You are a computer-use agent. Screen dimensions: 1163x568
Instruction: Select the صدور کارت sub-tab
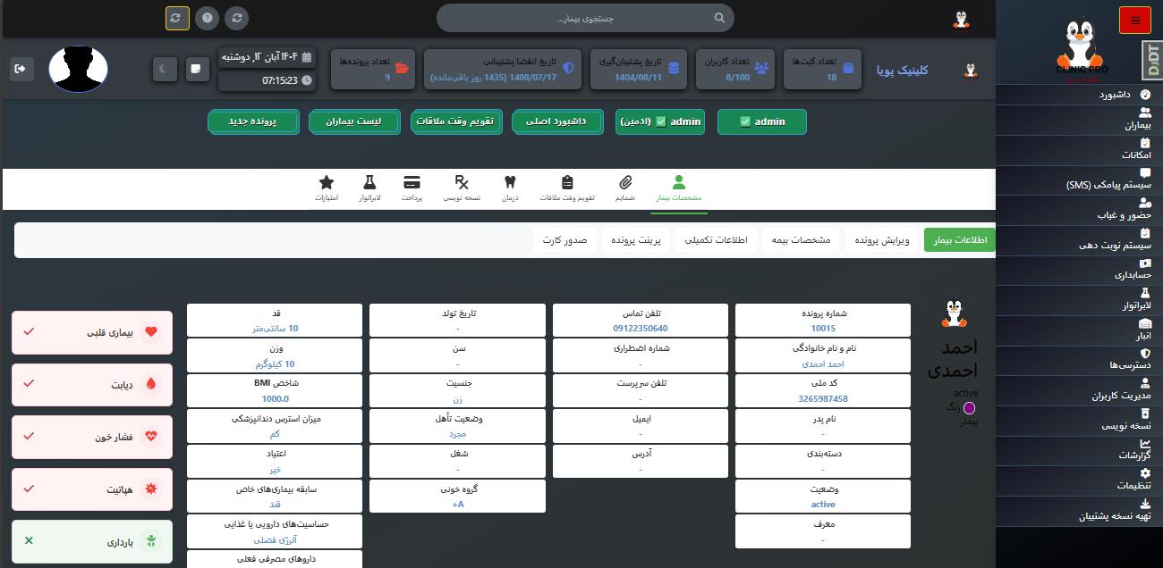pos(565,240)
